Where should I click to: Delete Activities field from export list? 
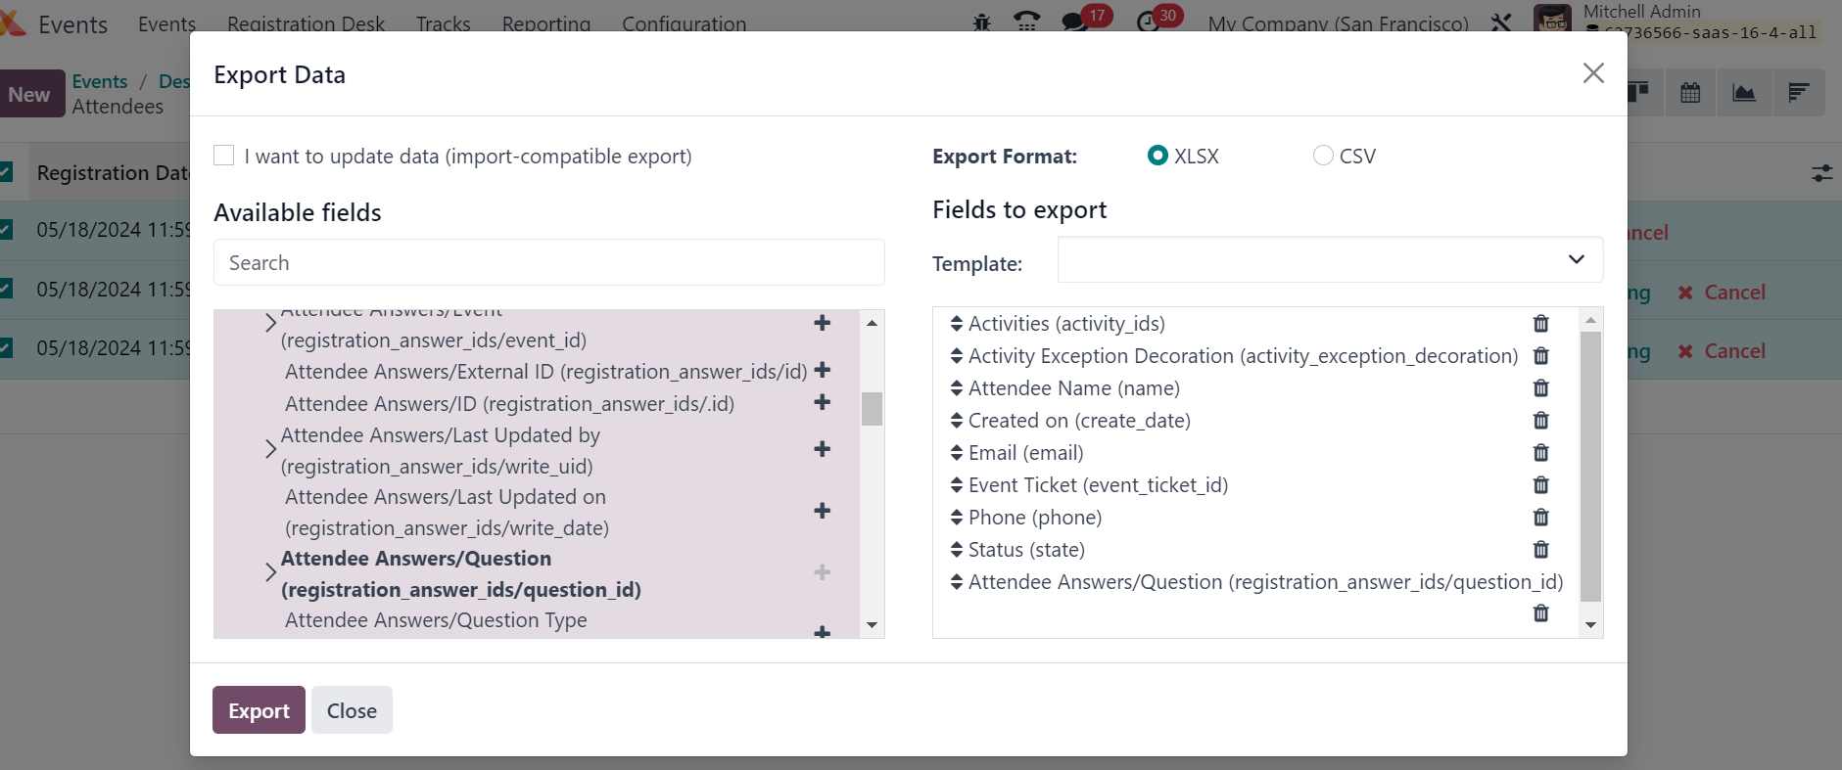[x=1540, y=324]
